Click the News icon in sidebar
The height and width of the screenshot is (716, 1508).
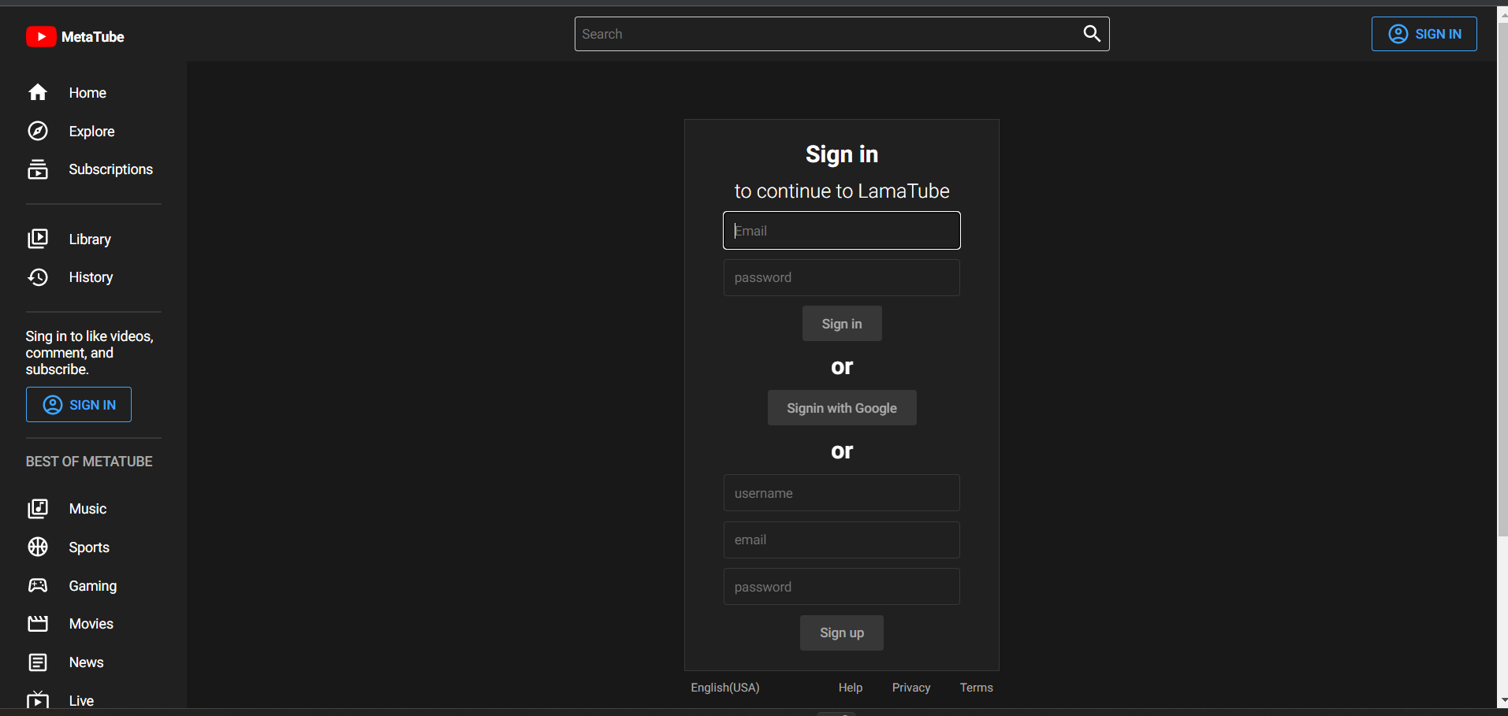click(x=39, y=662)
